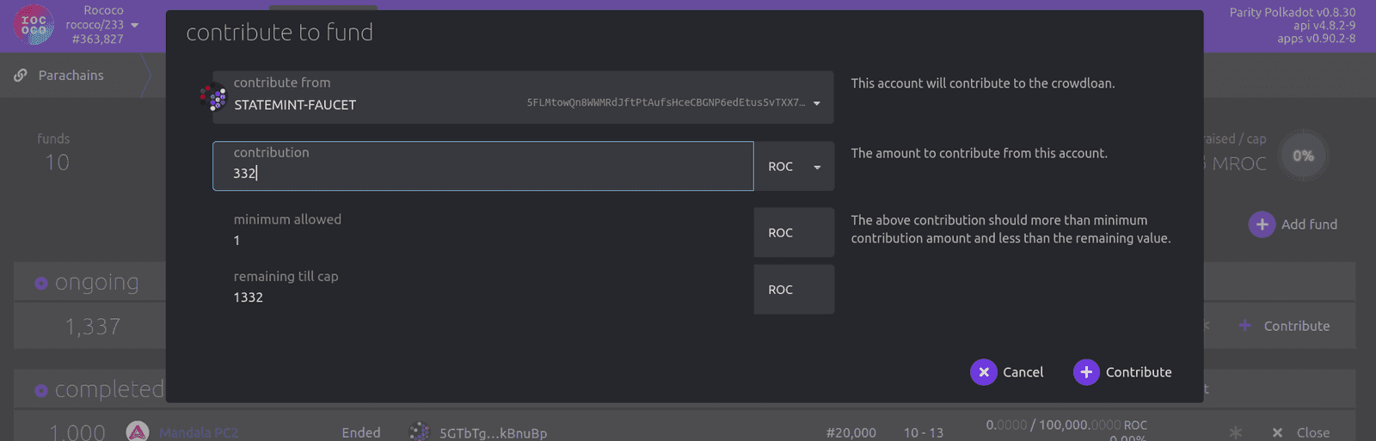This screenshot has height=441, width=1376.
Task: Click the ongoing section marker icon
Action: point(41,284)
